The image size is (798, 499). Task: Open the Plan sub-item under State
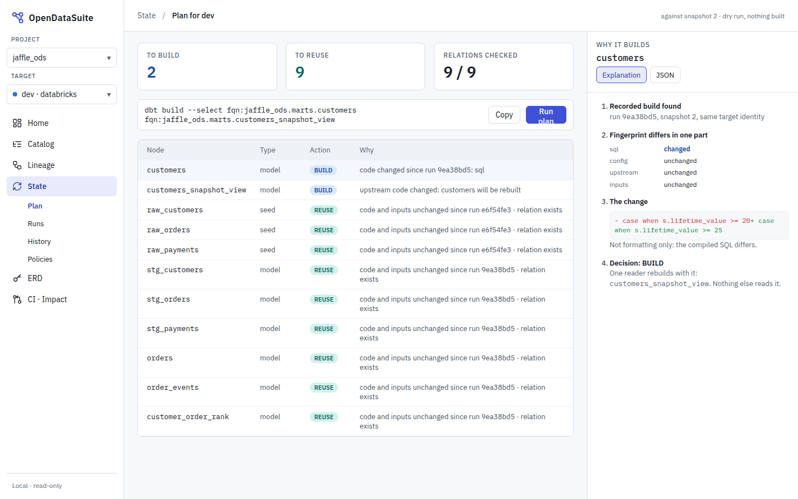coord(35,206)
